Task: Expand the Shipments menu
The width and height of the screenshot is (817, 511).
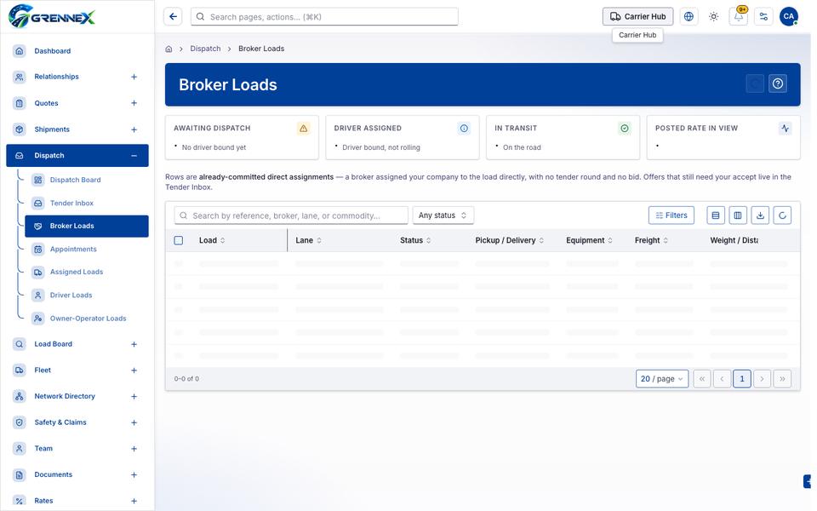Action: [134, 129]
